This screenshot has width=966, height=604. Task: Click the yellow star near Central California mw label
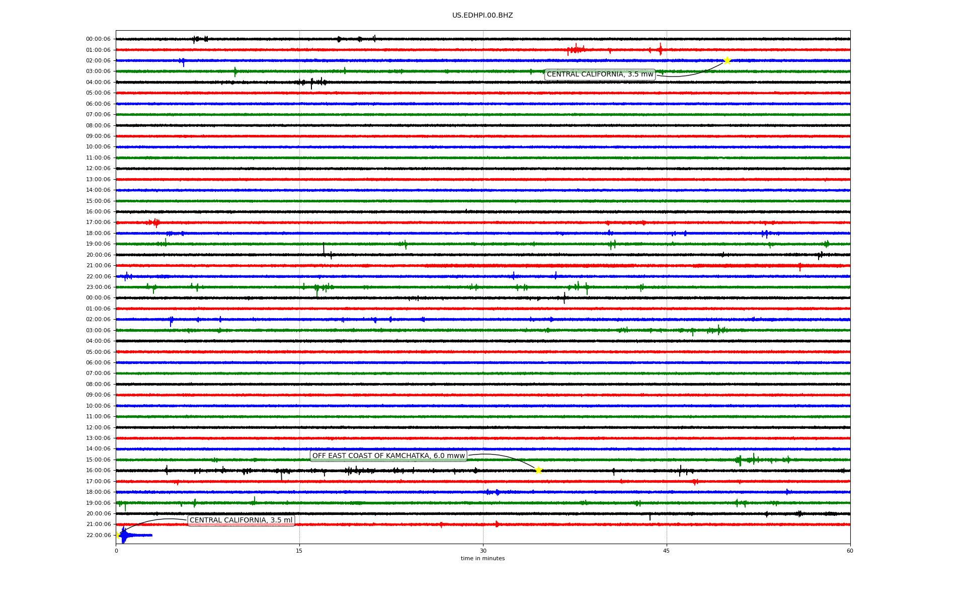(727, 60)
